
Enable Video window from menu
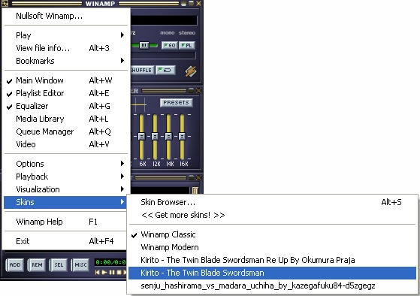point(66,145)
